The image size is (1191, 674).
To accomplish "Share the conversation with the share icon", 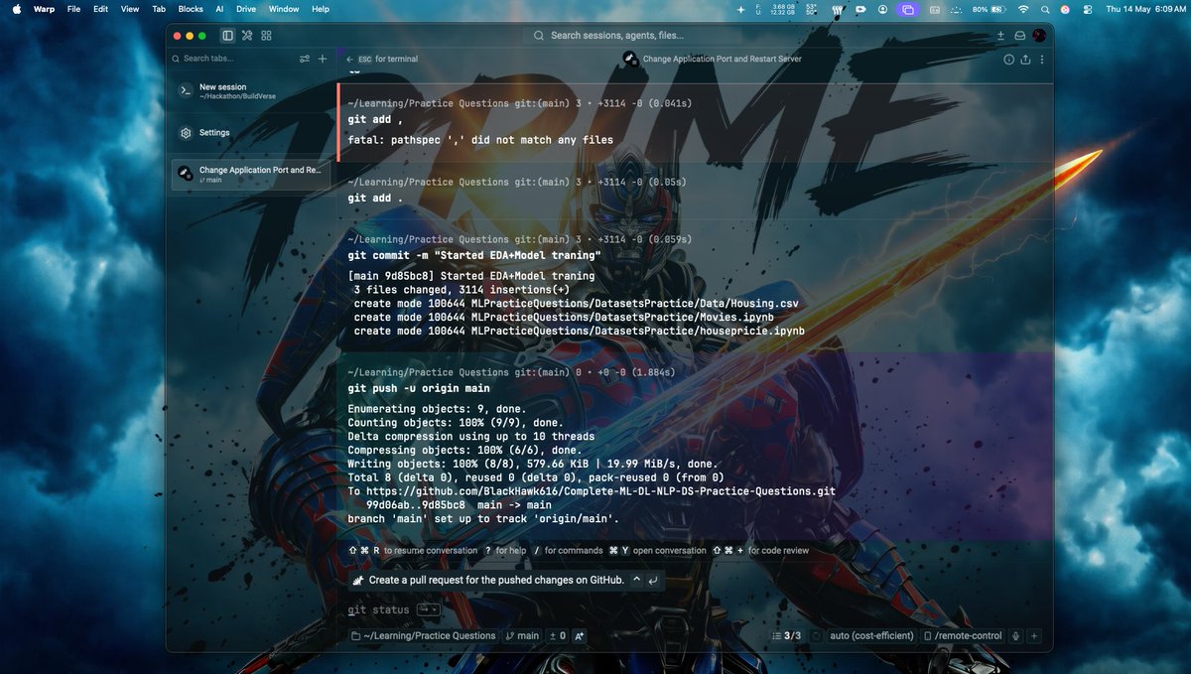I will pos(1025,59).
